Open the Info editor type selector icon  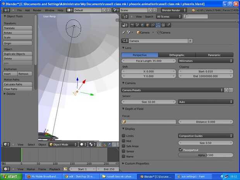(6, 10)
